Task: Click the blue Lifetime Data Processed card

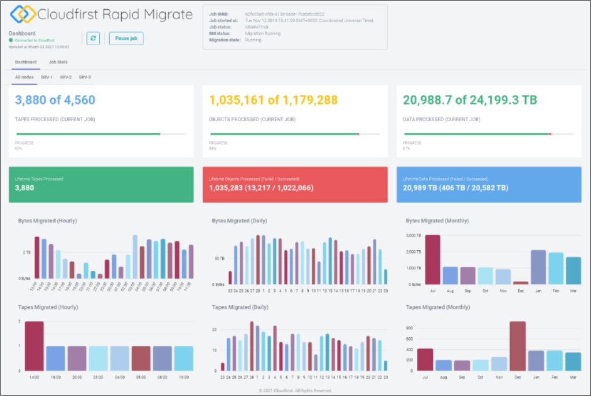Action: [x=489, y=184]
